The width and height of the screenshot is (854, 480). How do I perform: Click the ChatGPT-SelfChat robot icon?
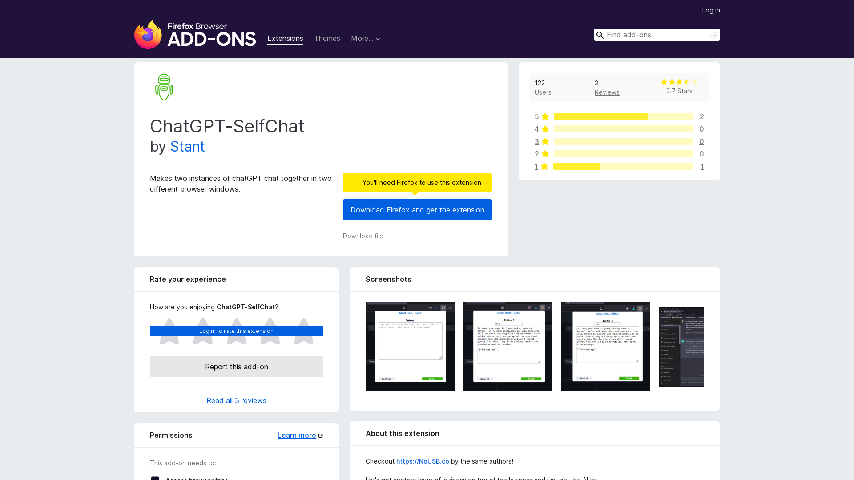coord(164,87)
